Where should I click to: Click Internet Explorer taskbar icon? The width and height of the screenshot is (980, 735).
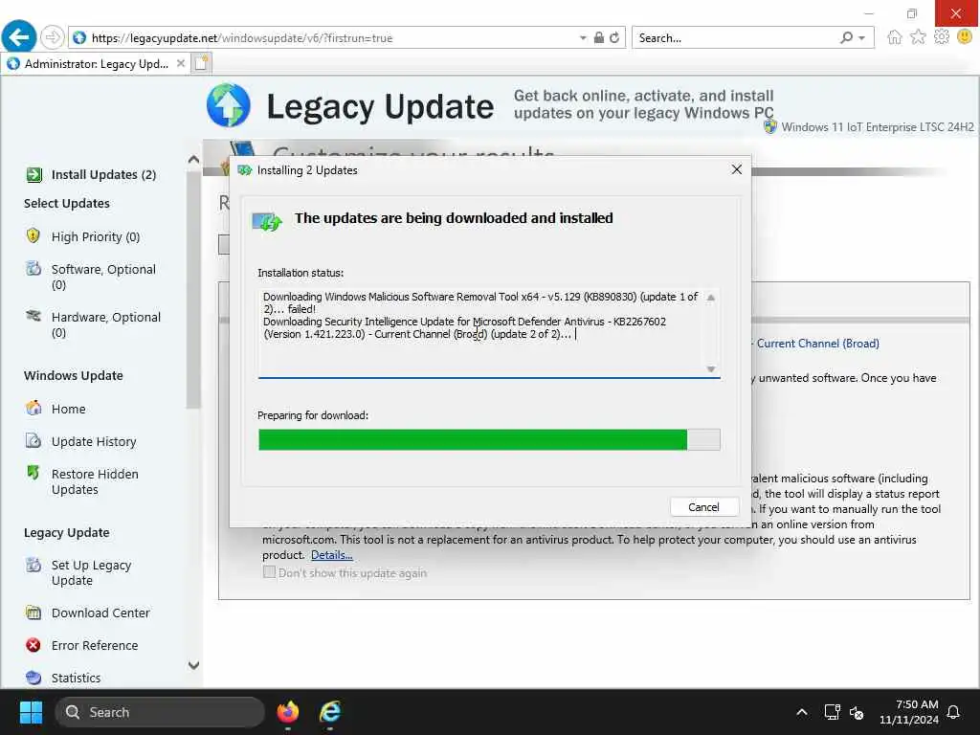coord(330,712)
